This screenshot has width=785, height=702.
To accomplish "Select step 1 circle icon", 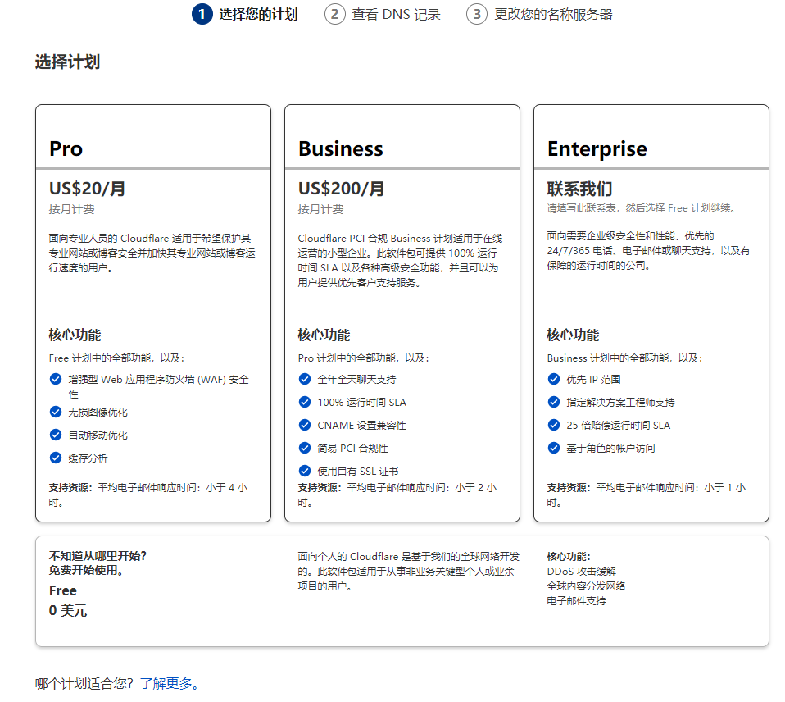I will click(x=202, y=14).
